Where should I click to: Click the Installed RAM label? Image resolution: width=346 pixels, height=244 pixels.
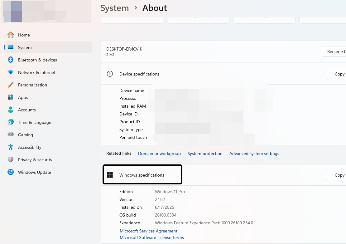pos(132,106)
